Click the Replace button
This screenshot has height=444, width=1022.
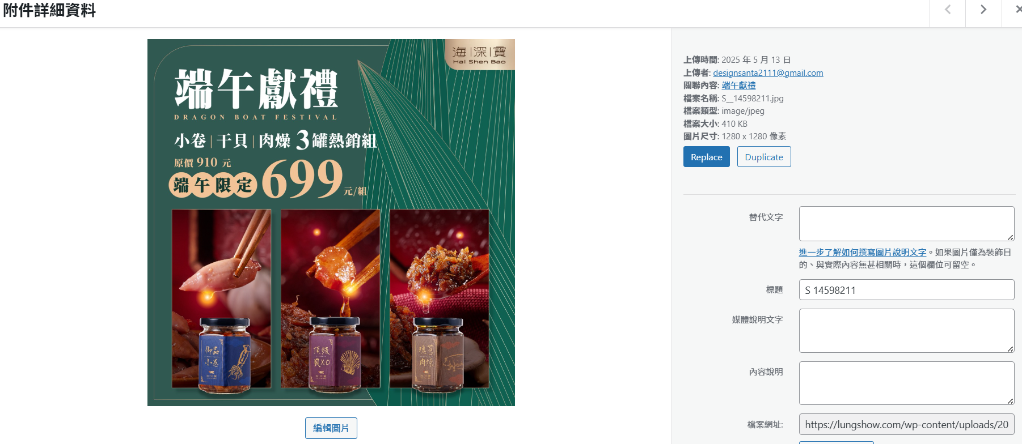coord(707,157)
